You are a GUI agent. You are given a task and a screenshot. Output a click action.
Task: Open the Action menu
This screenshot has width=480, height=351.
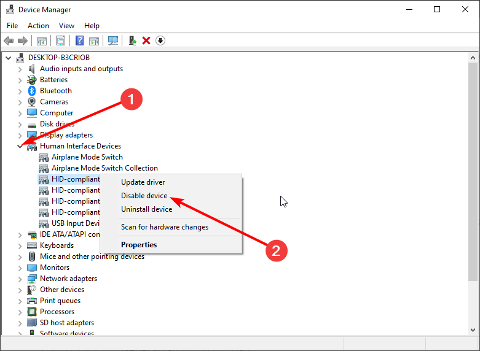click(x=38, y=26)
